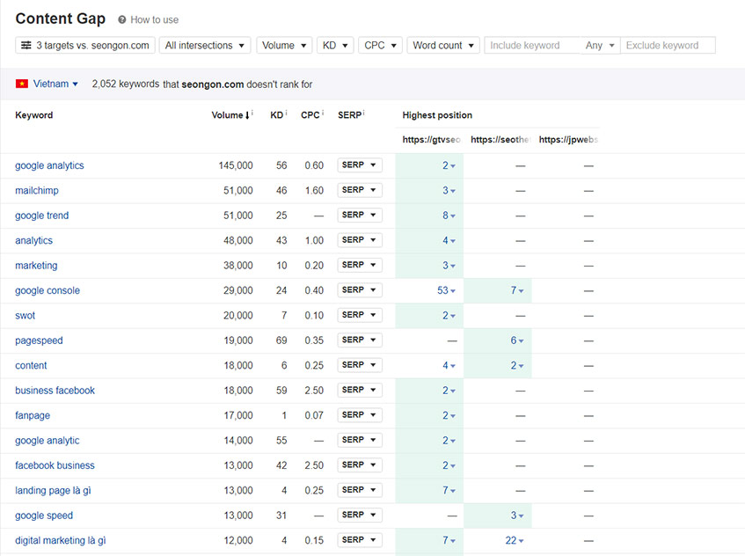Viewport: 745px width, 556px height.
Task: Open the business facebook keyword link
Action: click(55, 391)
